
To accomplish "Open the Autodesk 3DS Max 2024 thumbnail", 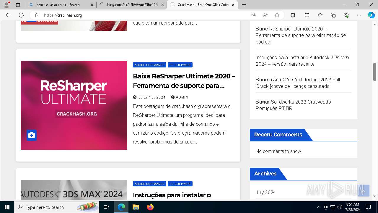I will tap(74, 190).
